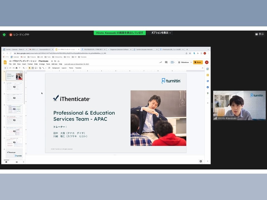Select the text box tool
This screenshot has height=200, width=267.
33,68
